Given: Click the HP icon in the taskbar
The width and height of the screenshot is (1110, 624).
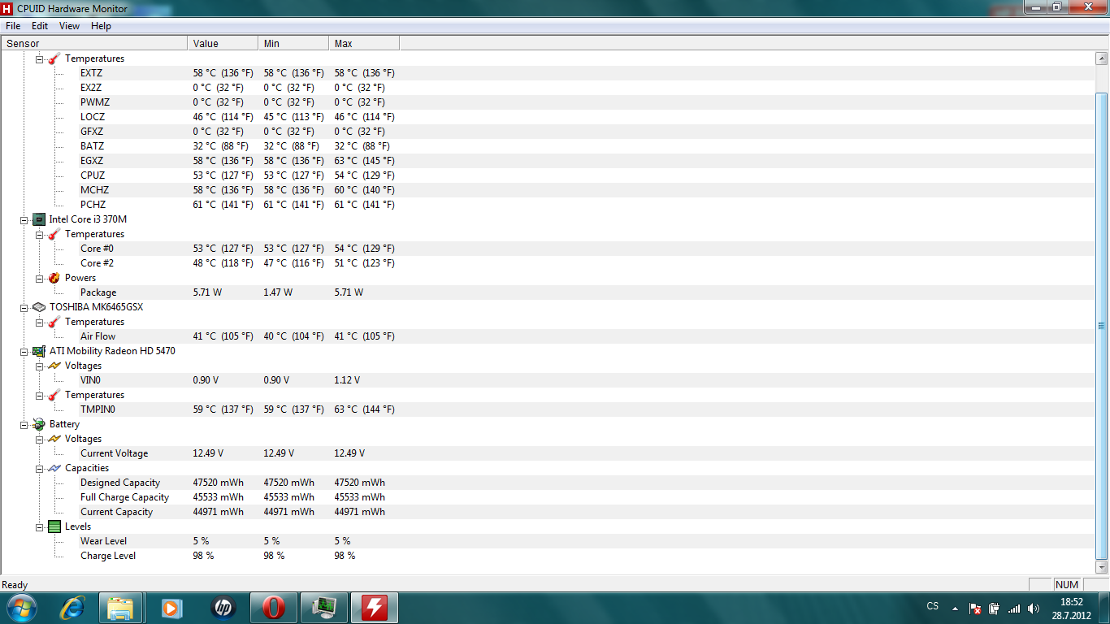Looking at the screenshot, I should [x=222, y=607].
